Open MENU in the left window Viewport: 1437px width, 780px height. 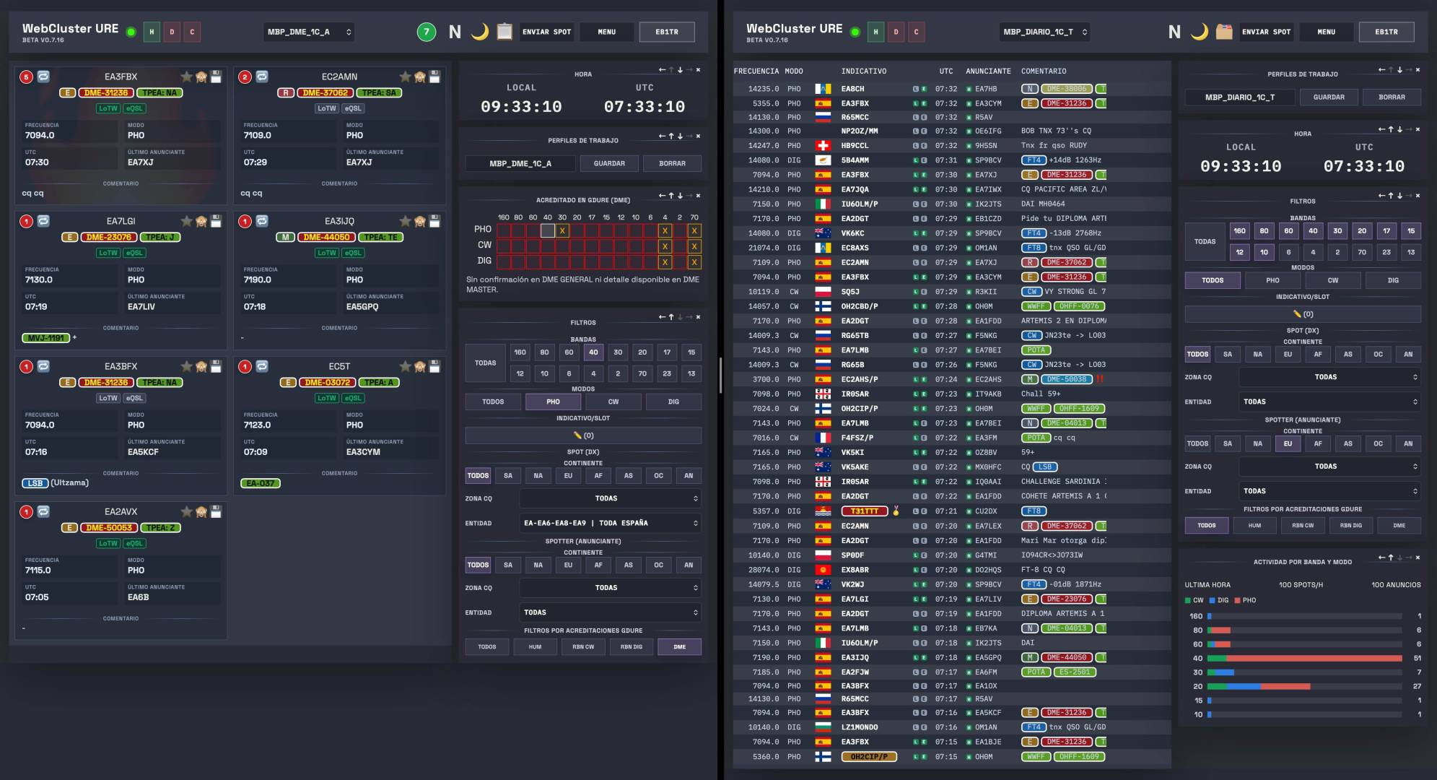(606, 32)
